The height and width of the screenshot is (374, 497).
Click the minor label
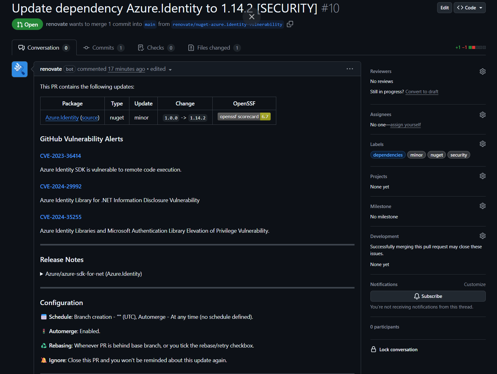(x=416, y=155)
